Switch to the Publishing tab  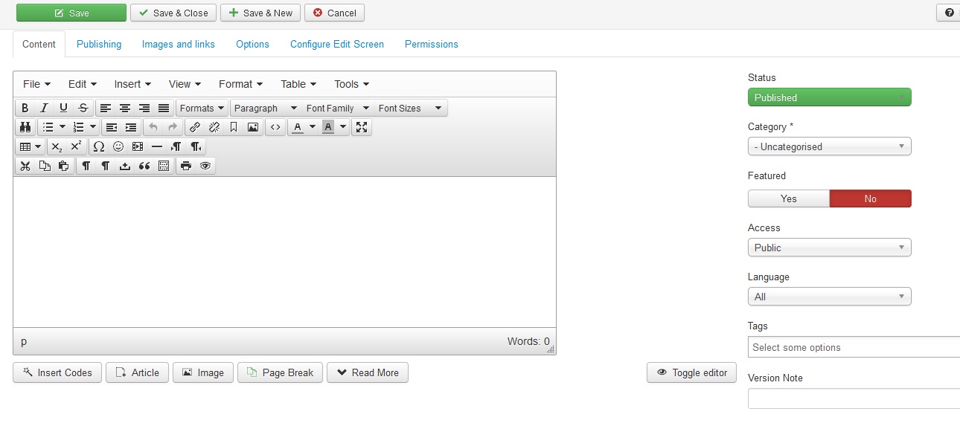coord(99,45)
